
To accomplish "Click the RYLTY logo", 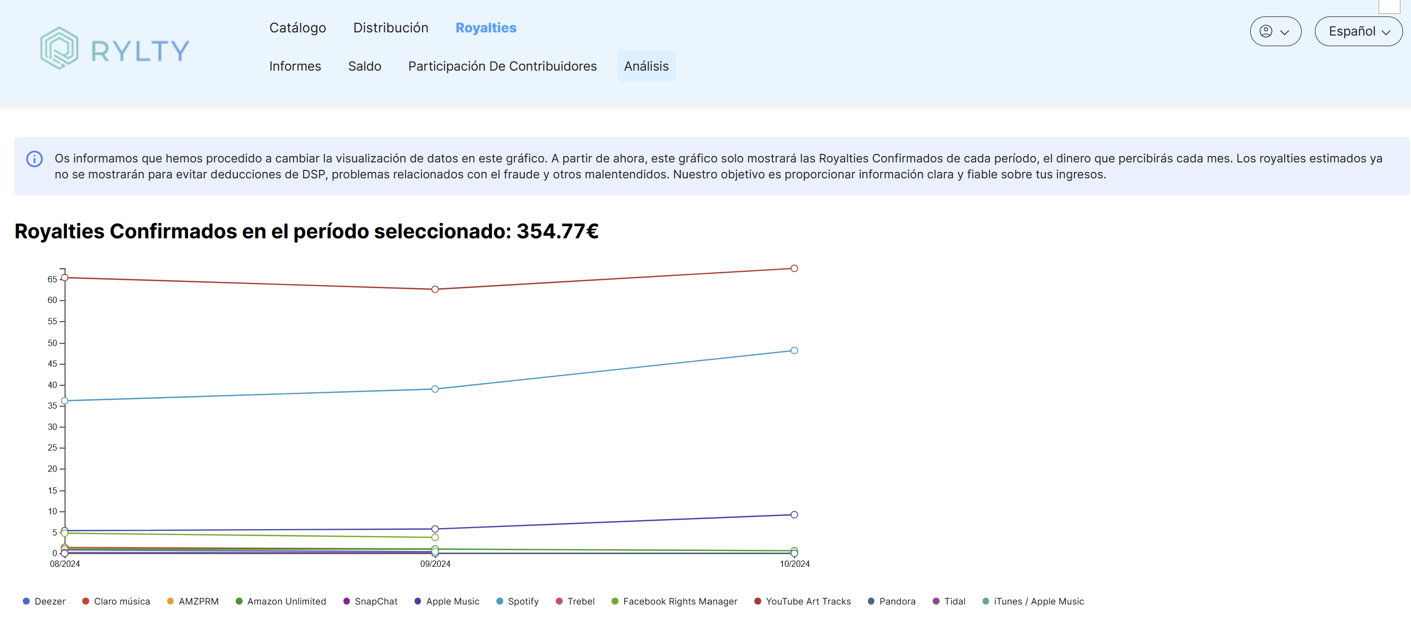I will [115, 49].
